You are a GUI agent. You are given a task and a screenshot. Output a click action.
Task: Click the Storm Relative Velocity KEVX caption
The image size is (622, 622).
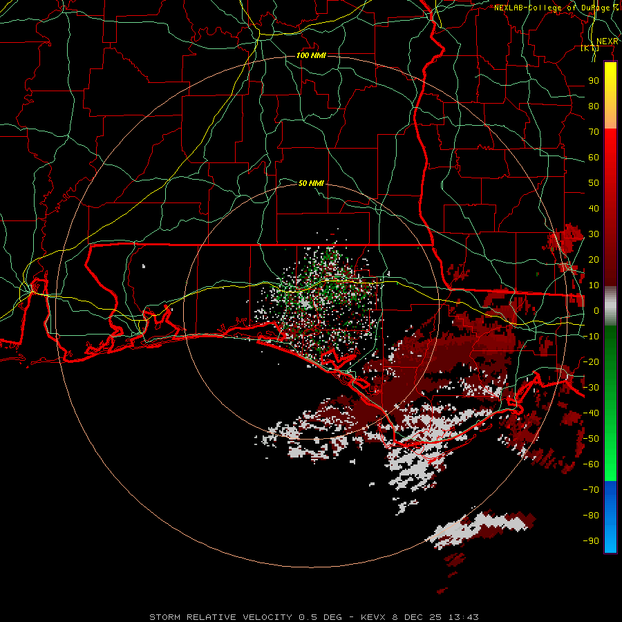[314, 617]
